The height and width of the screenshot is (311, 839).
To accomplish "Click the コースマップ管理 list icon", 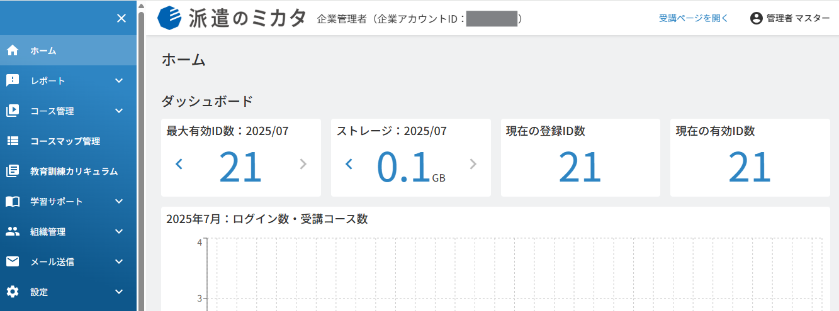I will pos(13,141).
